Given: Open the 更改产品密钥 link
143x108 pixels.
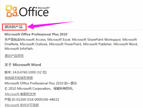Looking at the screenshot, I should click(14, 56).
